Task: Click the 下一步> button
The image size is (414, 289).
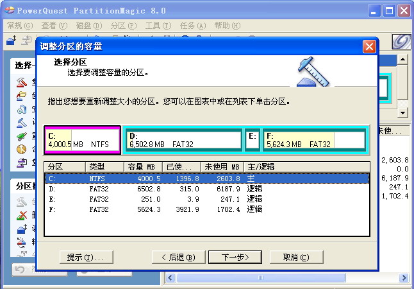Action: (x=235, y=258)
